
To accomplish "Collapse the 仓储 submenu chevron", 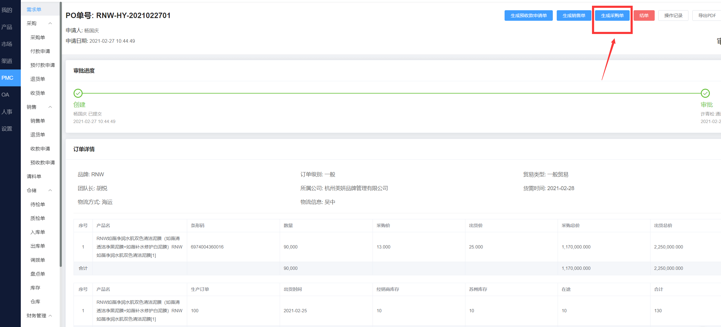I will [50, 190].
